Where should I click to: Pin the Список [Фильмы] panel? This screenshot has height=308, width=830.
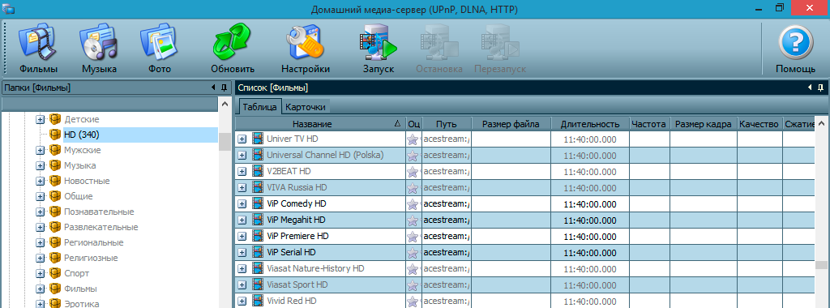[x=821, y=88]
